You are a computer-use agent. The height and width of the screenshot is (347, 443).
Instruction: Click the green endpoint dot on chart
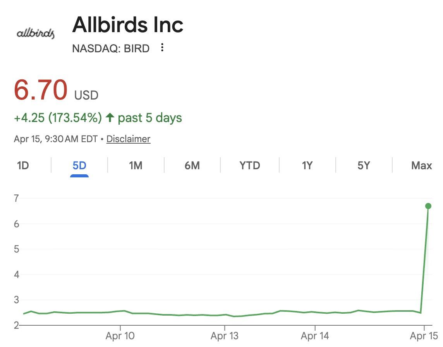[x=428, y=206]
